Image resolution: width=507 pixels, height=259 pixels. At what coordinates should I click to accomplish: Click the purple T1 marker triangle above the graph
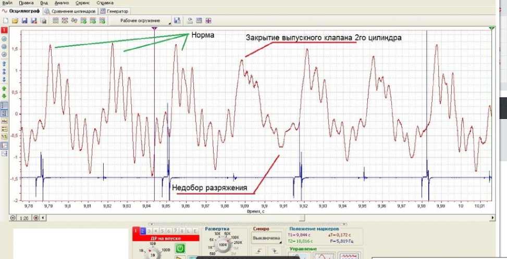pos(155,29)
